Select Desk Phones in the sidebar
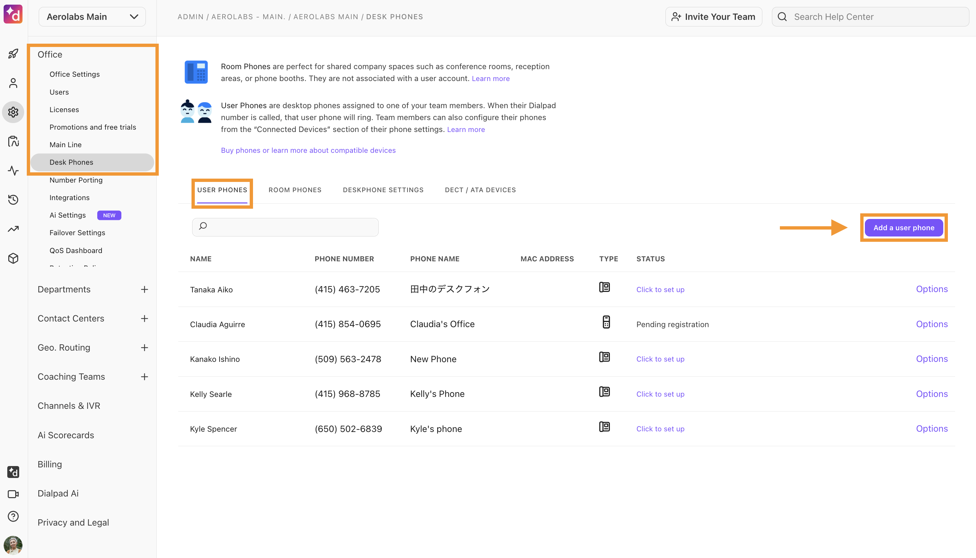976x558 pixels. point(92,162)
